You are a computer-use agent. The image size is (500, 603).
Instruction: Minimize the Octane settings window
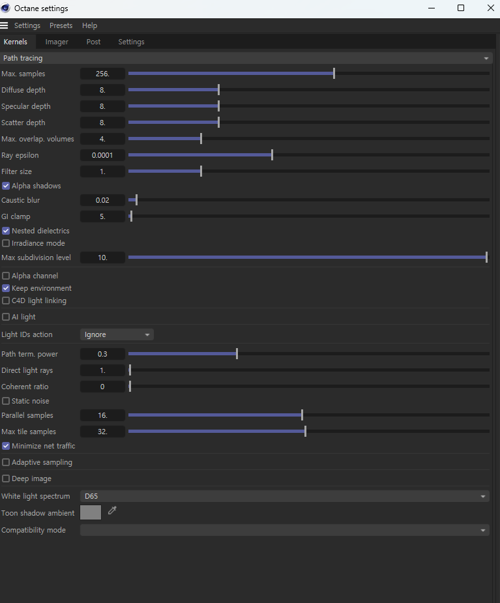(x=432, y=8)
